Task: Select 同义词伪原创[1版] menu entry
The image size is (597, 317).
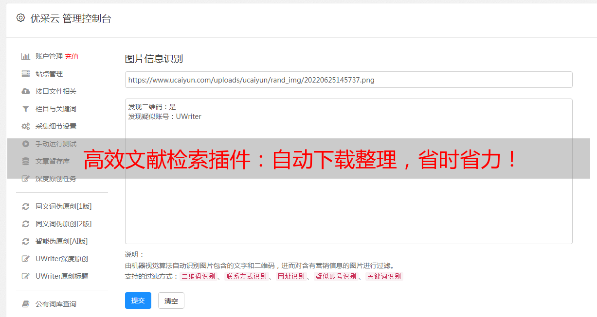Action: (x=64, y=206)
